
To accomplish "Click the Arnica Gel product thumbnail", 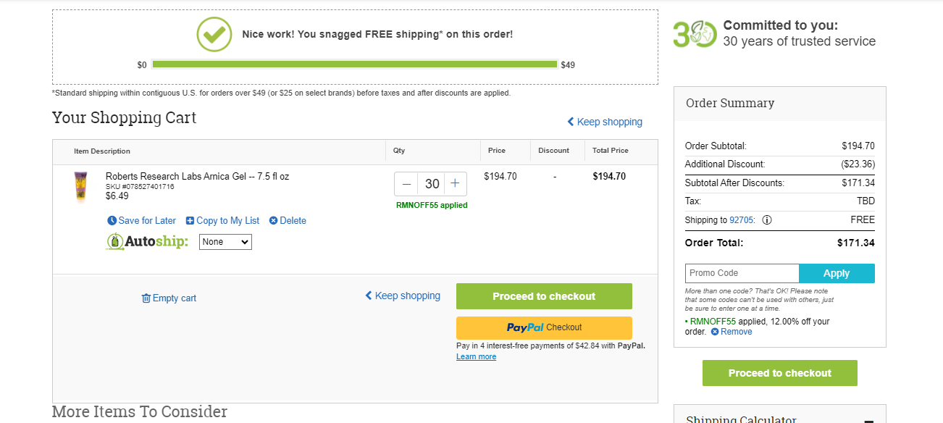I will pos(80,187).
